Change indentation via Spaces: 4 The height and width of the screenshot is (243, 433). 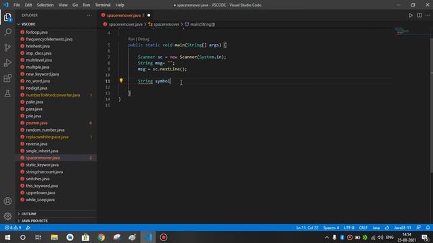click(x=331, y=227)
